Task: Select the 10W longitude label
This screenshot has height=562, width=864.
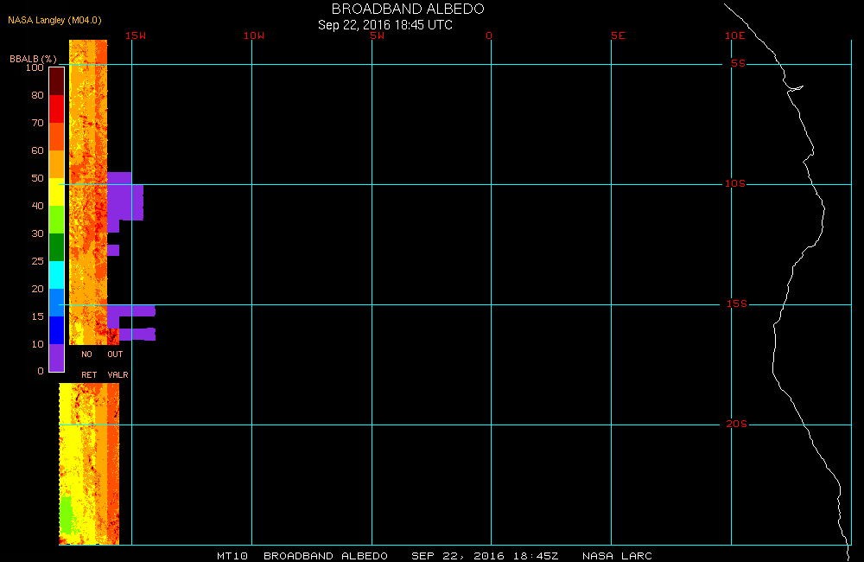Action: pos(254,35)
